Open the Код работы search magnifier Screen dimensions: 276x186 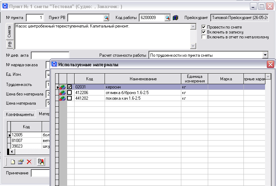click(x=168, y=18)
